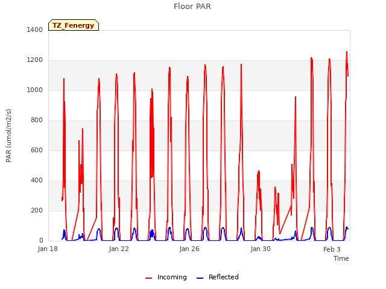Click the 400 y-axis label
Screen dimensions: 386x289
(x=37, y=181)
